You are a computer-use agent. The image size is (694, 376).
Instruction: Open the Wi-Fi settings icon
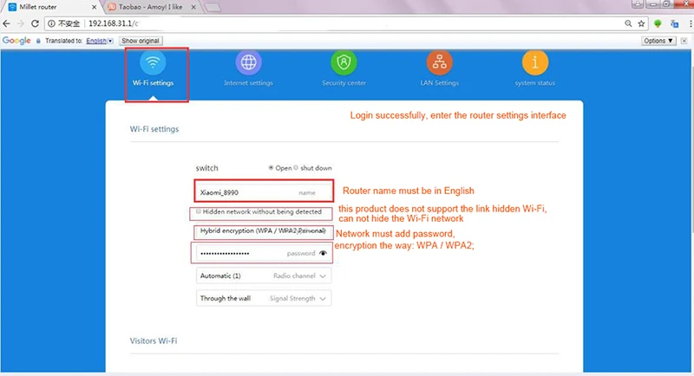pyautogui.click(x=153, y=62)
